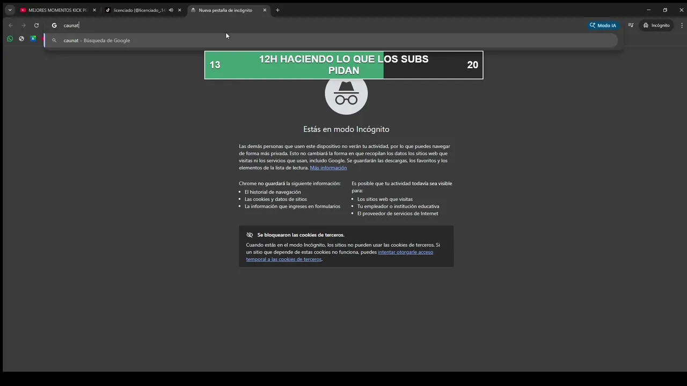
Task: Go back with the back arrow
Action: [10, 25]
